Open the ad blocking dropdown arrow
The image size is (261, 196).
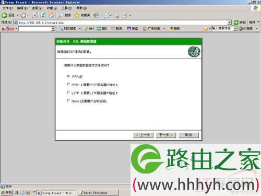(x=164, y=29)
